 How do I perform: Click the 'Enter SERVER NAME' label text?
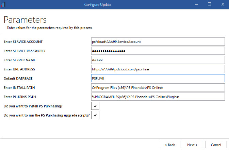[x=19, y=60]
